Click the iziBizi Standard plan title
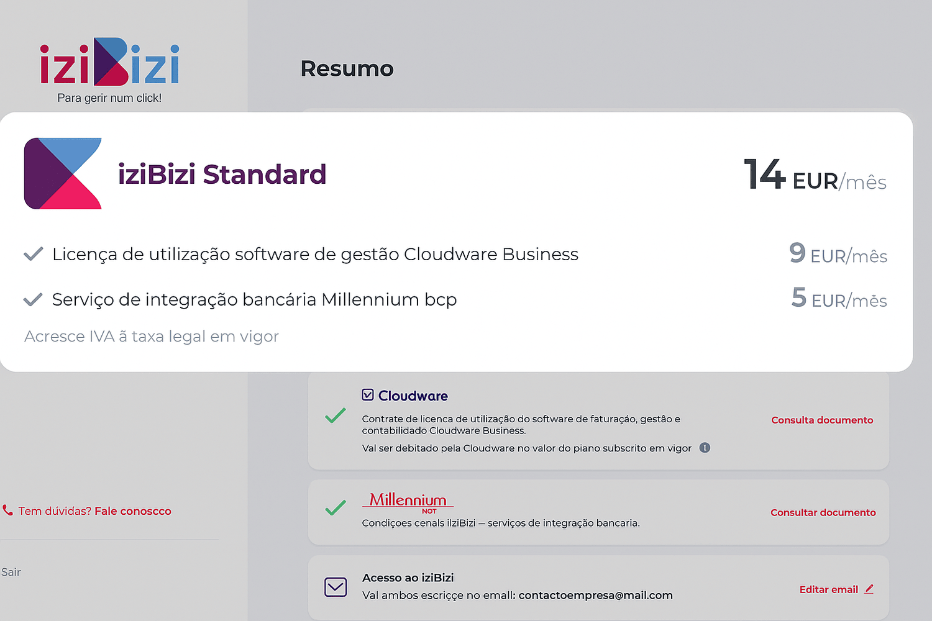The width and height of the screenshot is (932, 621). (222, 175)
